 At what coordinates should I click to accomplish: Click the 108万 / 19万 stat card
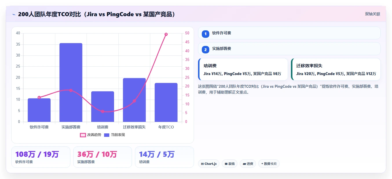tap(41, 157)
